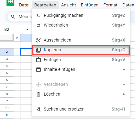Viewport: 135px width, 120px height.
Task: Expand the Inhalte einfügen submenu arrow
Action: coord(124,70)
